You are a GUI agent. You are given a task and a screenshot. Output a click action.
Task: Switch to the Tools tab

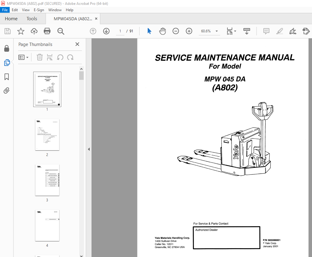pos(32,19)
